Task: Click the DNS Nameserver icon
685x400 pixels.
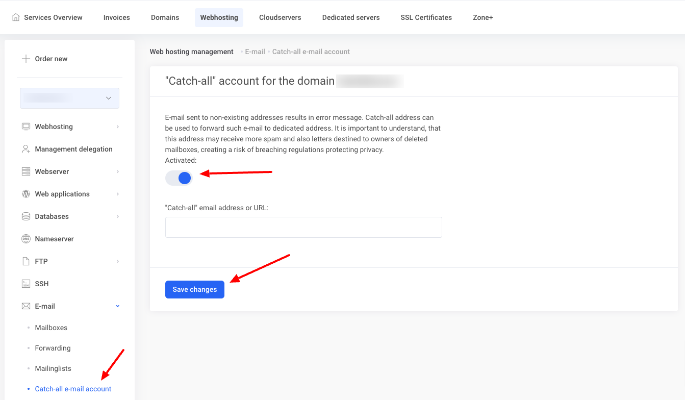Action: click(x=26, y=239)
